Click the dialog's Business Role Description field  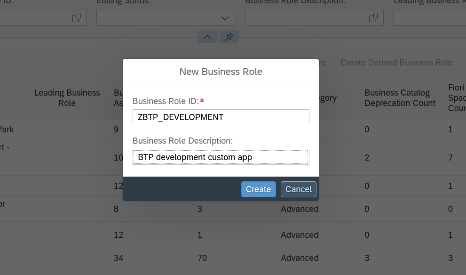[221, 157]
